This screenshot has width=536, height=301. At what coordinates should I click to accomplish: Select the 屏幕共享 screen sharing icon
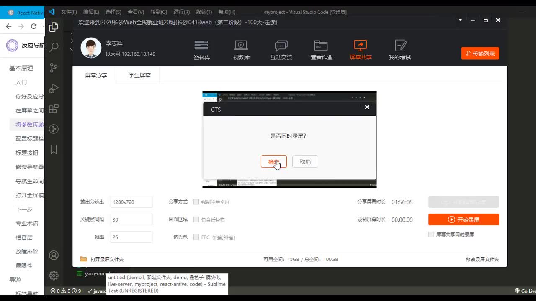tap(360, 49)
